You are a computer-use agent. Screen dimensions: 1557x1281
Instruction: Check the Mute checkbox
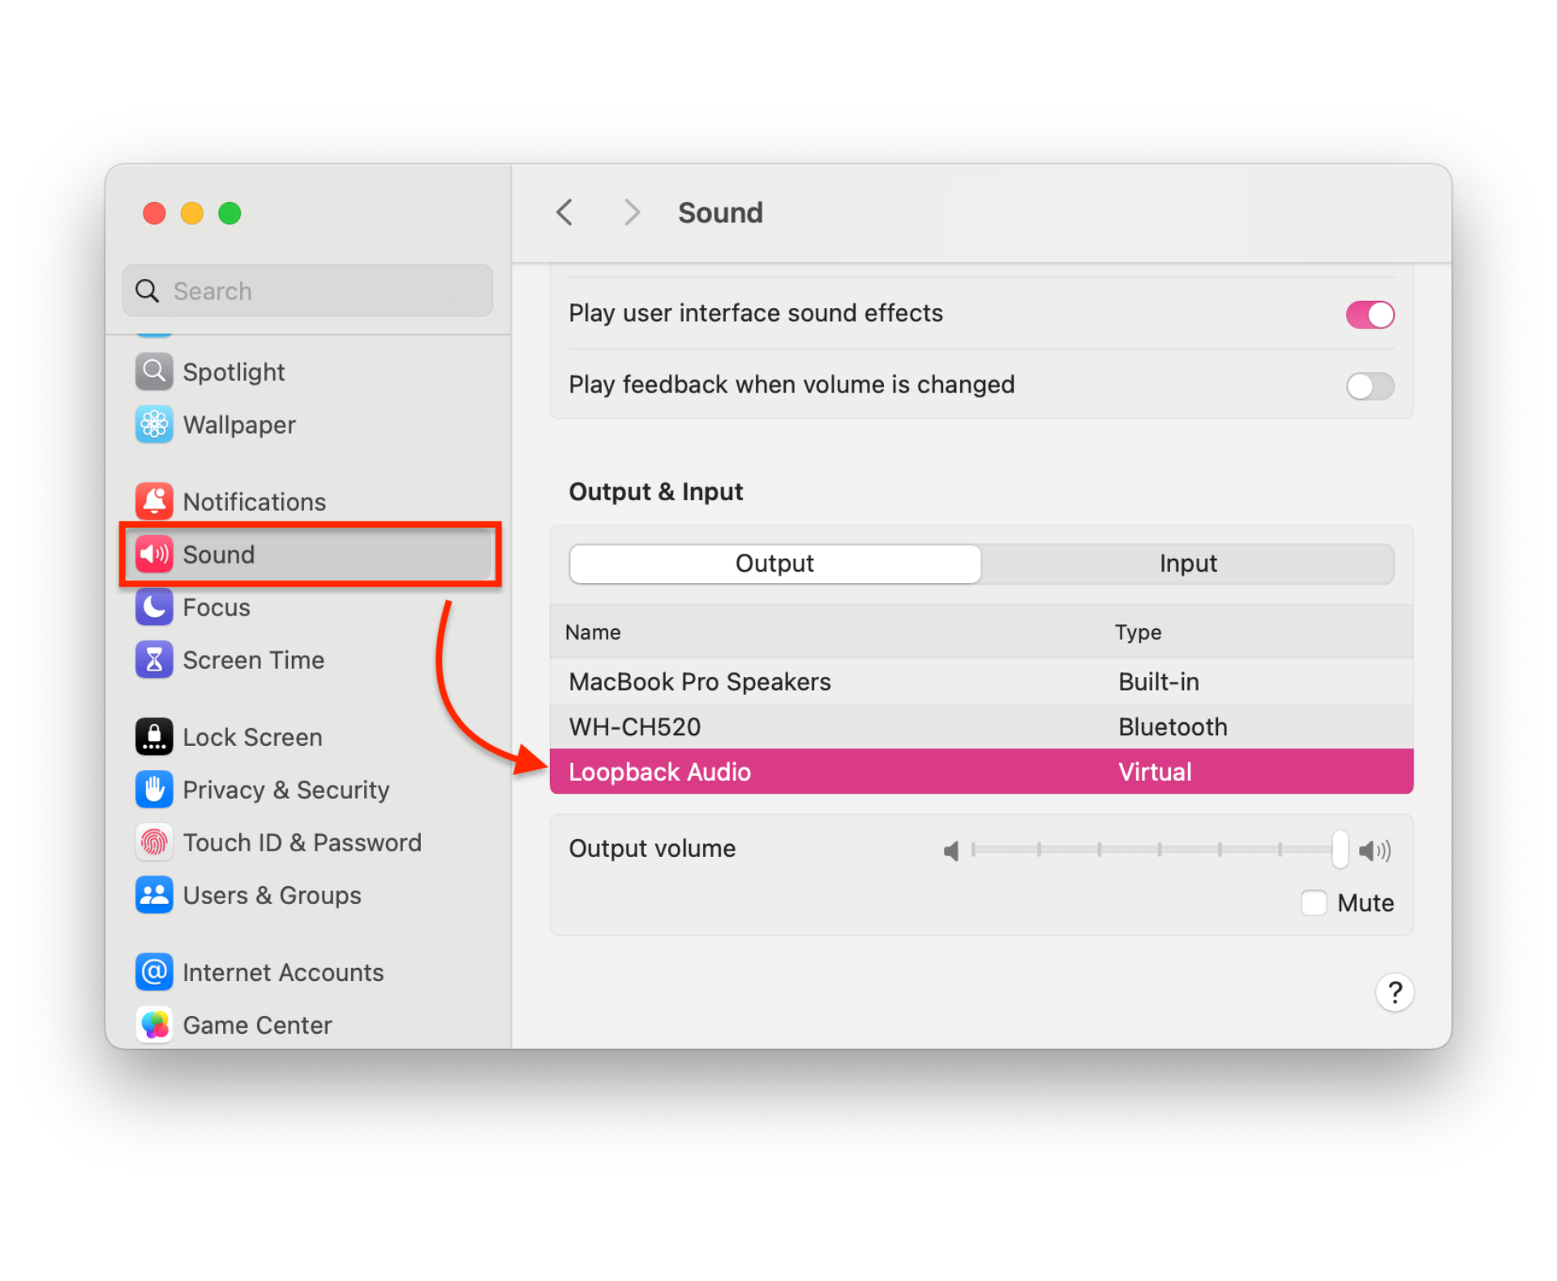tap(1314, 902)
